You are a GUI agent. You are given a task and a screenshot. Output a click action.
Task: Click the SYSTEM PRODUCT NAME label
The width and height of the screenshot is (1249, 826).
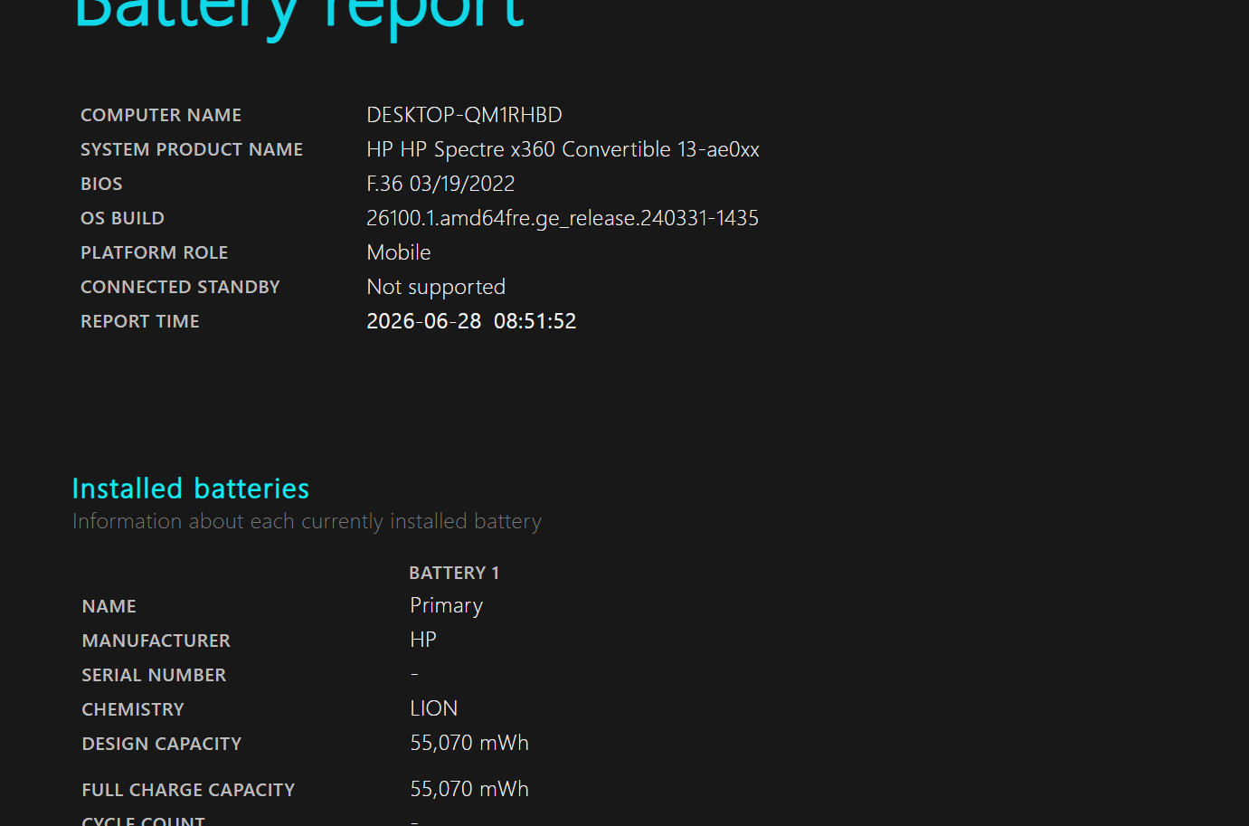point(192,149)
